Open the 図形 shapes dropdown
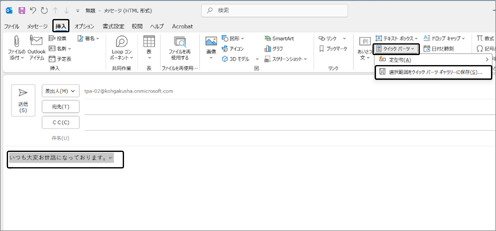496x231 pixels. 233,39
